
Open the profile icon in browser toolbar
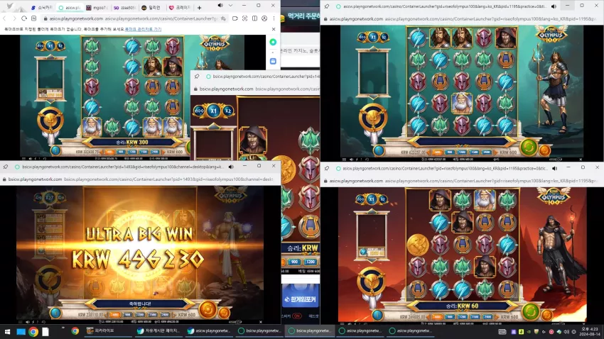click(x=264, y=18)
